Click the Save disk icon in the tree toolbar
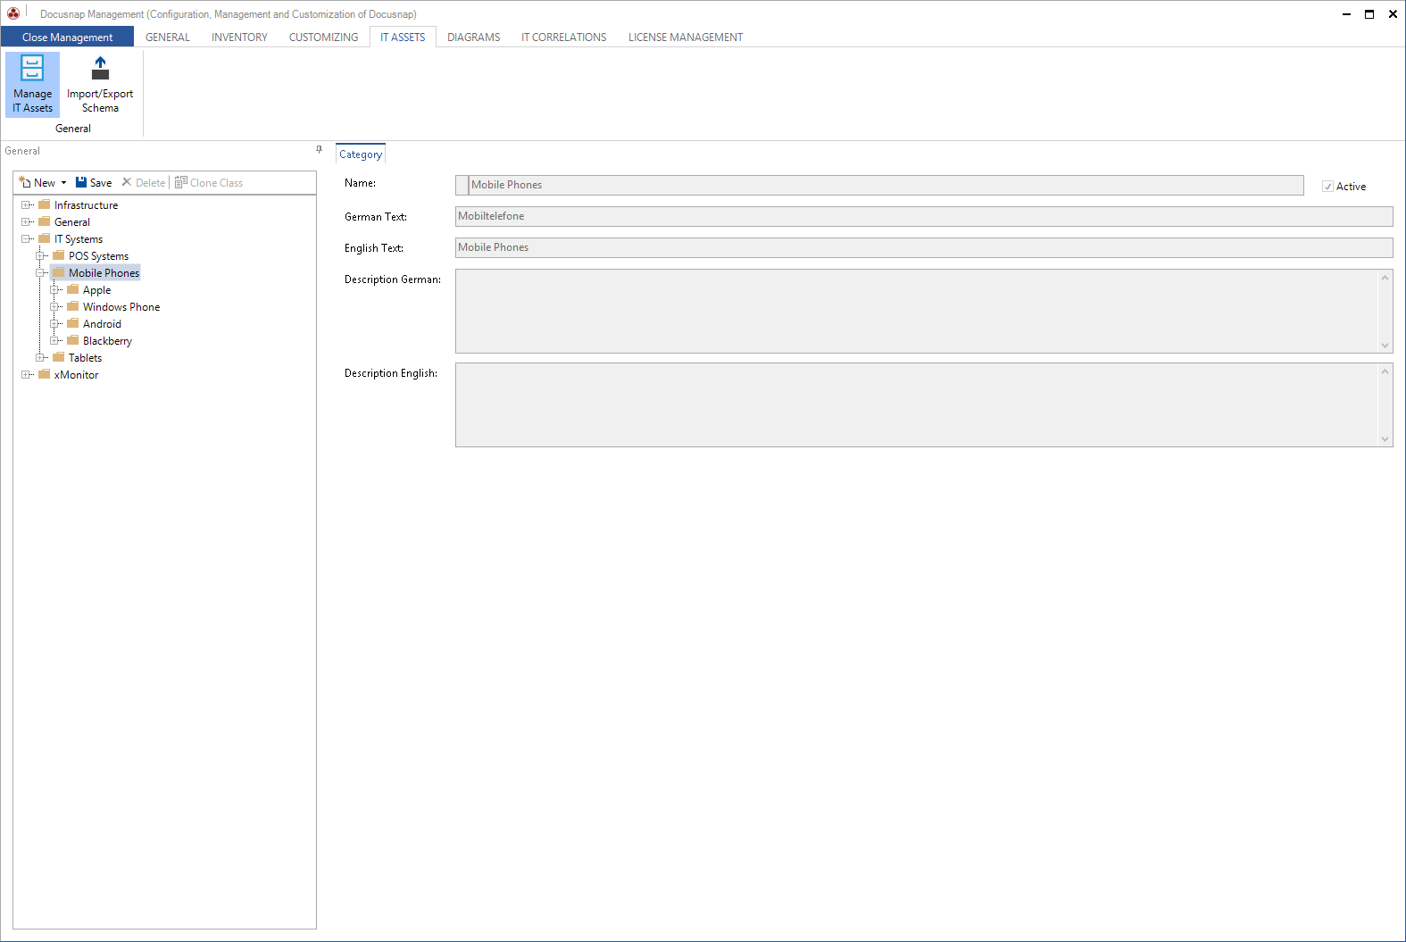The image size is (1406, 942). click(81, 182)
